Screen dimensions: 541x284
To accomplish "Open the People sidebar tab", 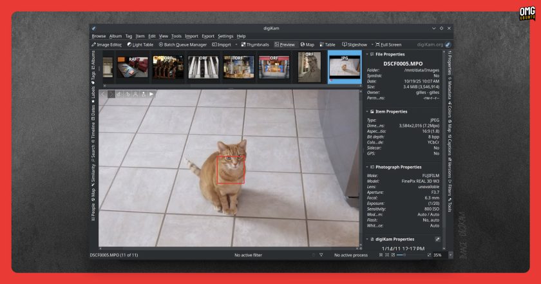I will [x=93, y=213].
